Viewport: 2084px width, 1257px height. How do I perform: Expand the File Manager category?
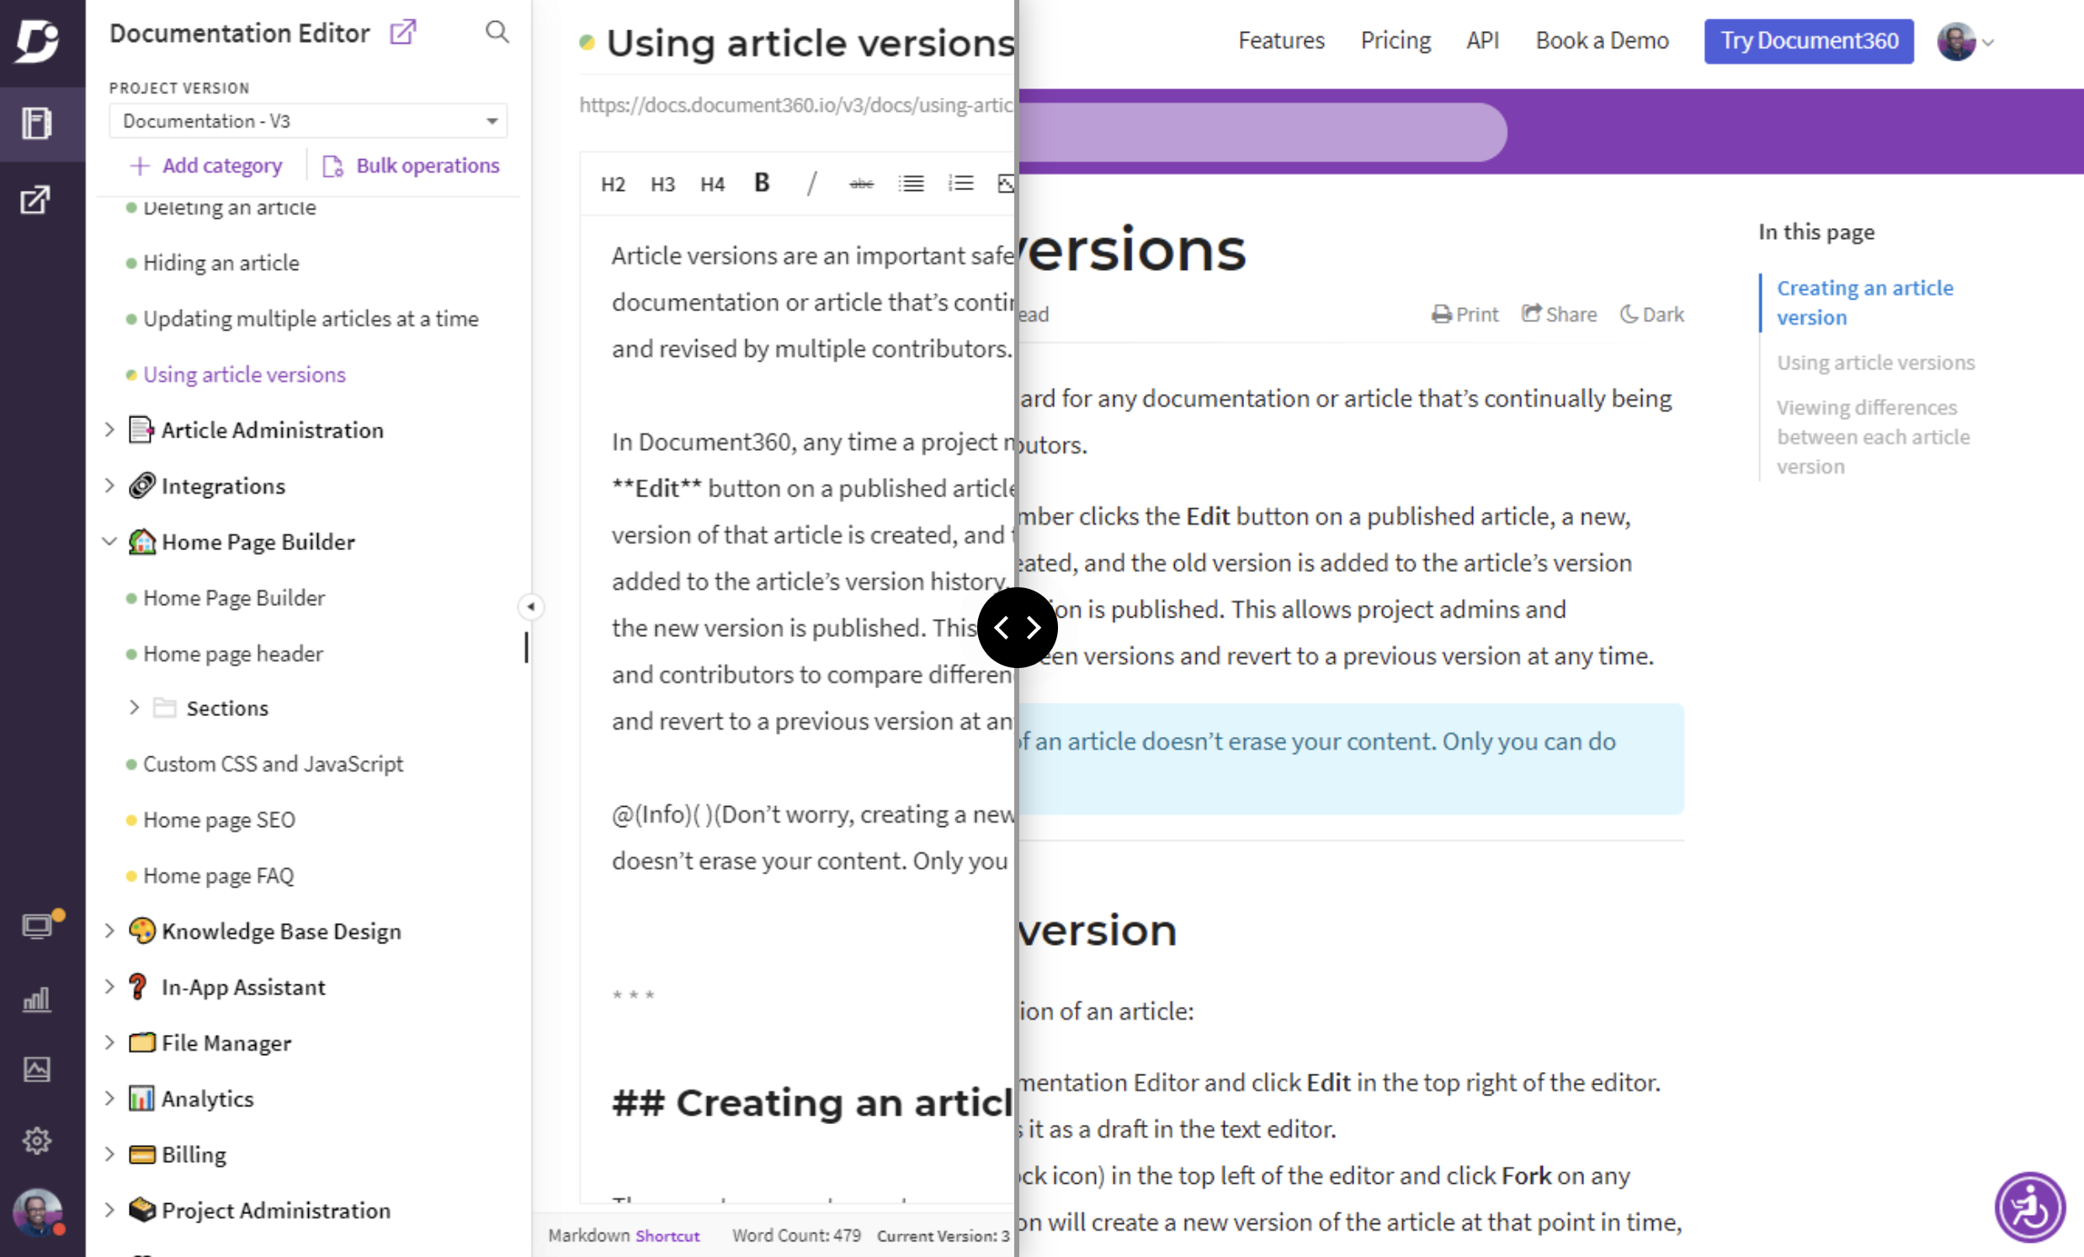tap(109, 1042)
